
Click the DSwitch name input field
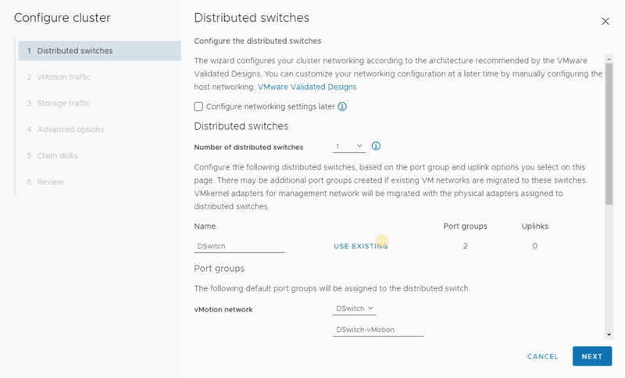click(x=239, y=246)
